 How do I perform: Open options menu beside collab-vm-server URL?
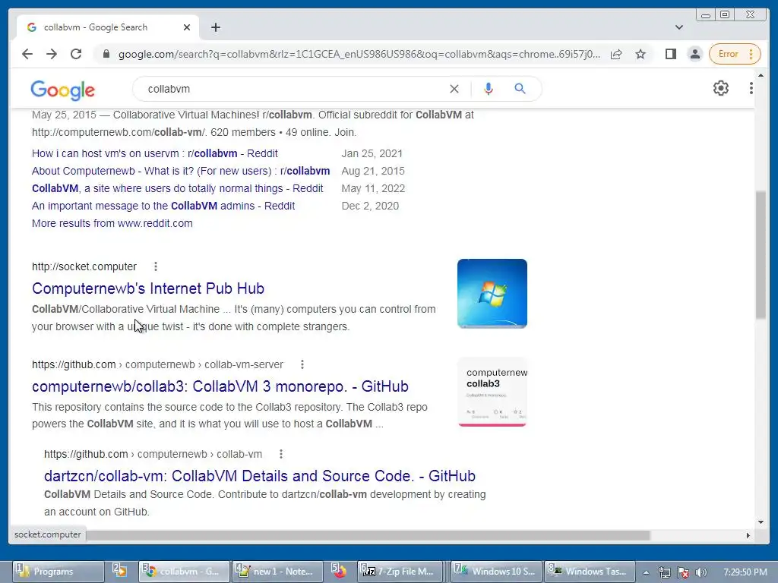pos(302,365)
